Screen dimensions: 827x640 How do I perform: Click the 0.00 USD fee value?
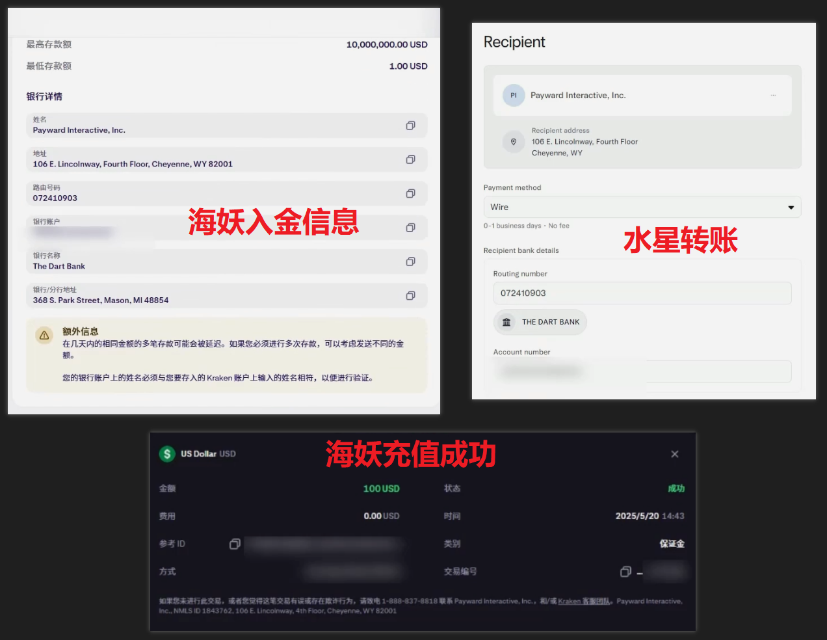[x=382, y=516]
